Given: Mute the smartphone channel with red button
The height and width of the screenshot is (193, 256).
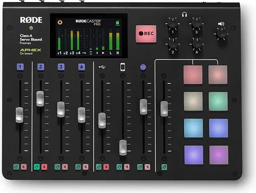Looking at the screenshot, I should [x=127, y=167].
